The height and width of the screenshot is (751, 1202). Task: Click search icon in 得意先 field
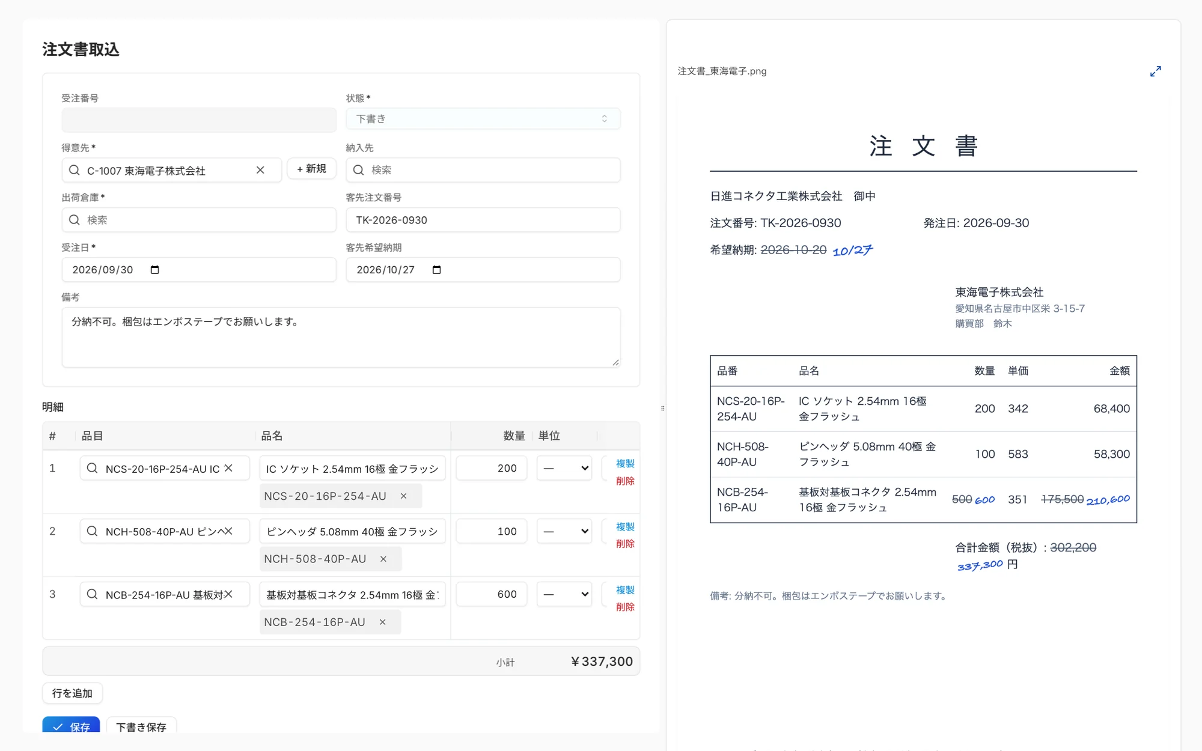point(75,170)
